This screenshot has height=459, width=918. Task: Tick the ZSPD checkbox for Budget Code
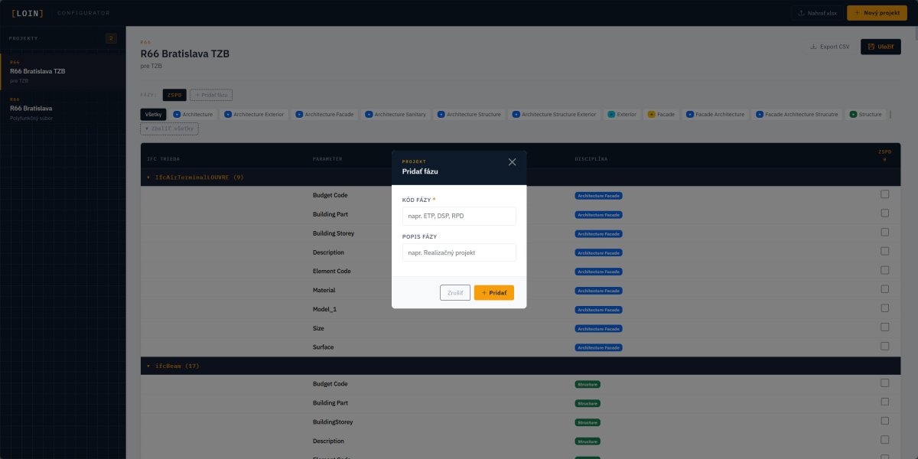click(884, 195)
